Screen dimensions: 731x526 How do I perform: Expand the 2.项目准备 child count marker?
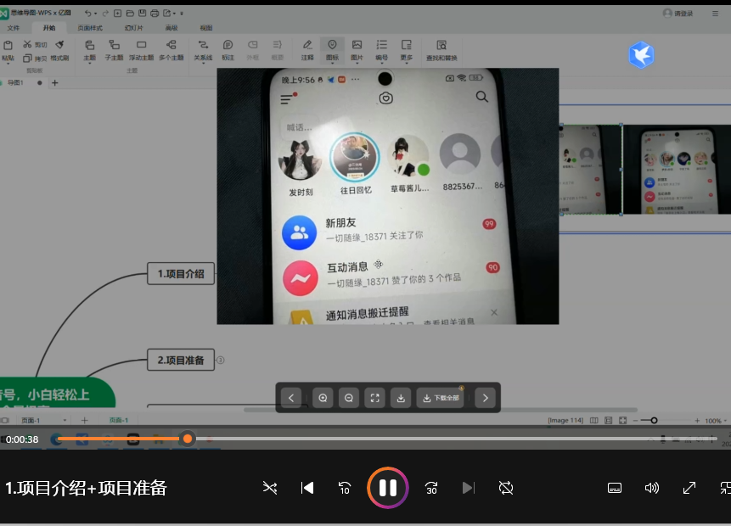tap(221, 360)
